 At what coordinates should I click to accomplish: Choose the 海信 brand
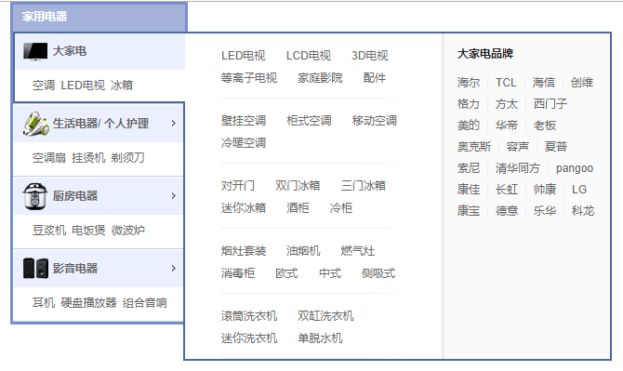(x=544, y=83)
